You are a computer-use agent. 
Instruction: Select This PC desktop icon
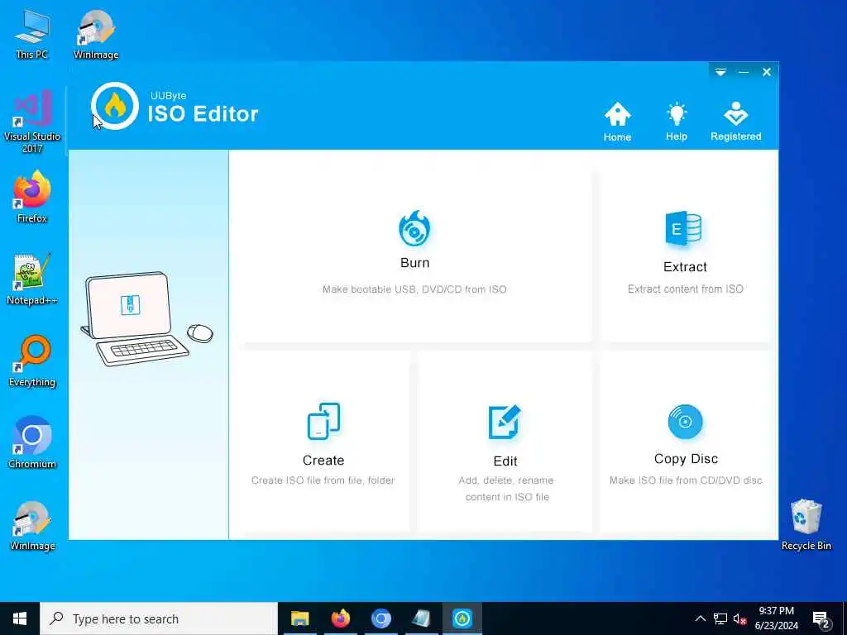(x=32, y=35)
